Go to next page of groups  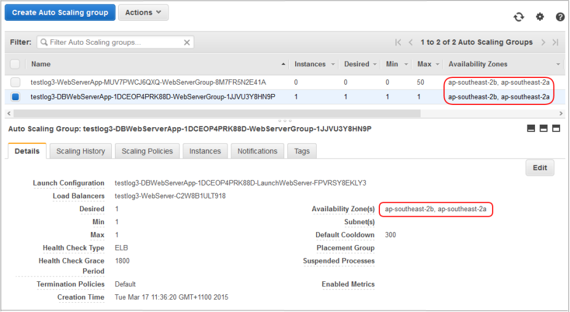[543, 42]
